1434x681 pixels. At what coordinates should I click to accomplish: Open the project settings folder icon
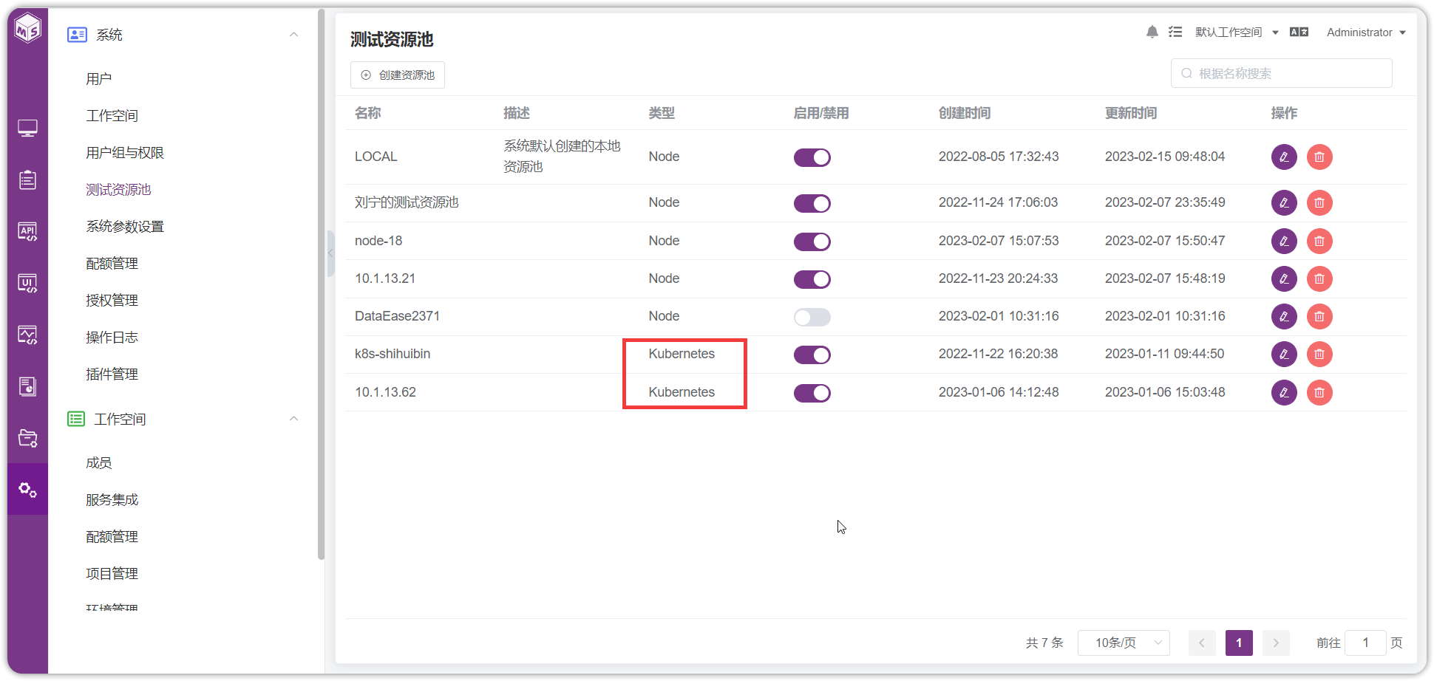[x=27, y=438]
